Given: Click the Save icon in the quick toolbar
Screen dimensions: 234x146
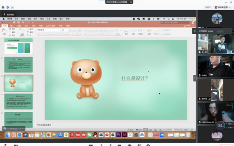Looking at the screenshot, I should 18,23.
